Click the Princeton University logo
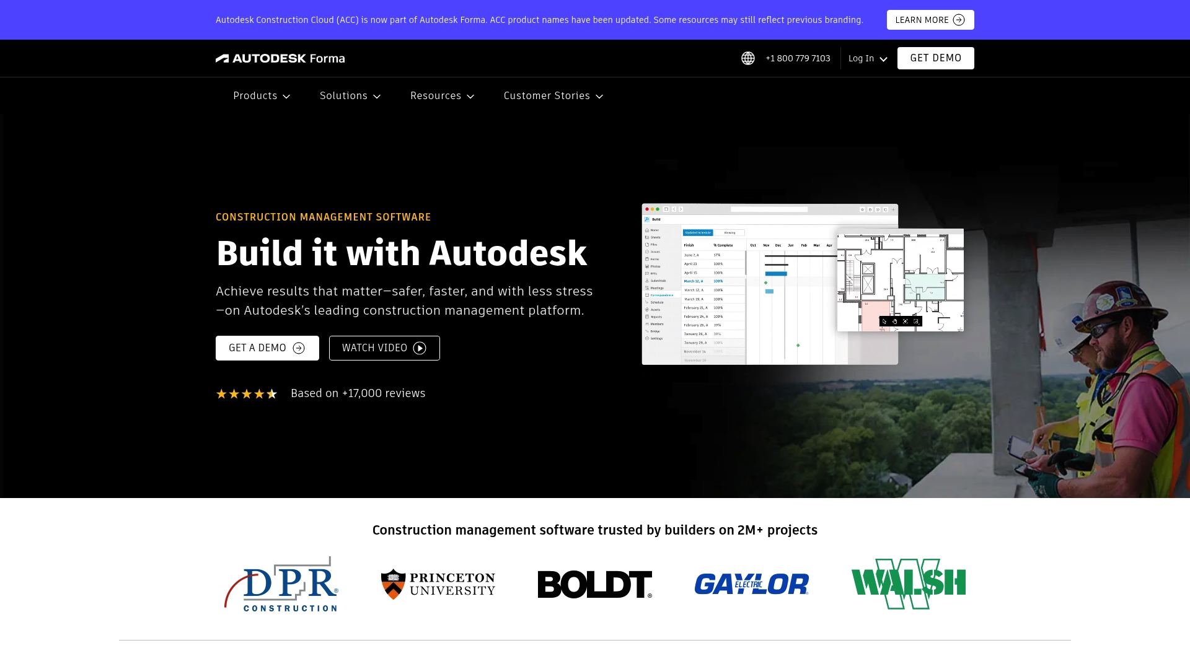Image resolution: width=1190 pixels, height=669 pixels. (438, 584)
